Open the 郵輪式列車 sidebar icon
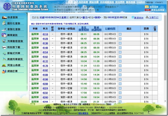168x116 pixels. pyautogui.click(x=4, y=53)
